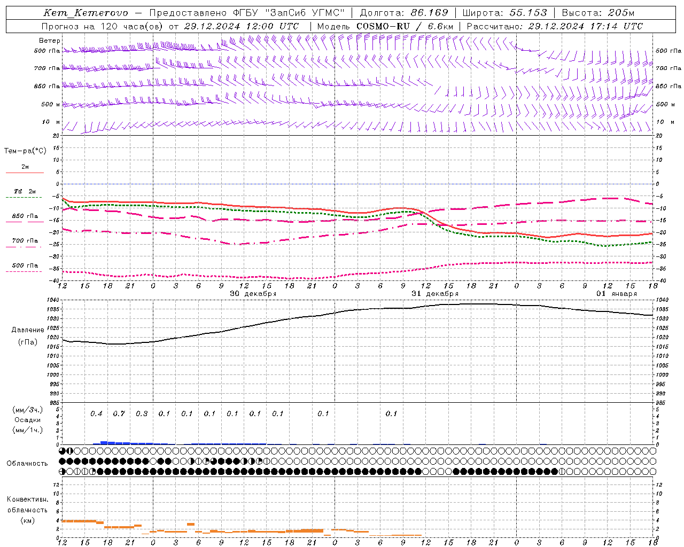Viewport: 684px width, 547px height.
Task: Click the Облачность cloudiness row label
Action: coord(27,464)
